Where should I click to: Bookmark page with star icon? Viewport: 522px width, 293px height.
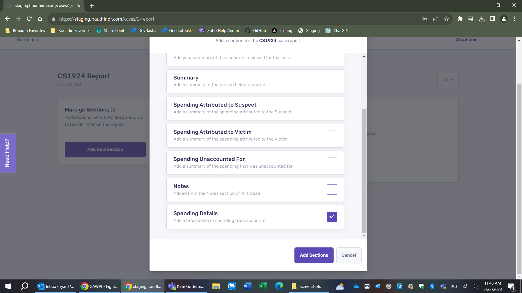(x=446, y=19)
